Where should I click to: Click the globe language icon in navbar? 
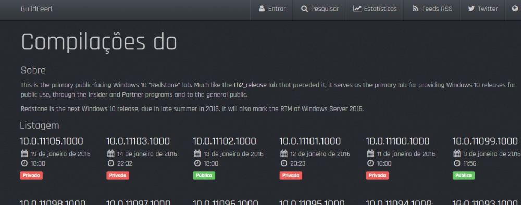[515, 9]
